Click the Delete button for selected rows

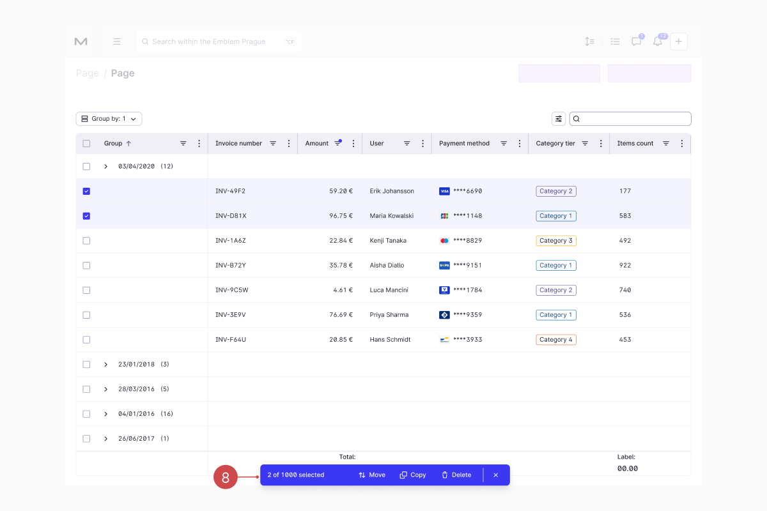tap(456, 475)
